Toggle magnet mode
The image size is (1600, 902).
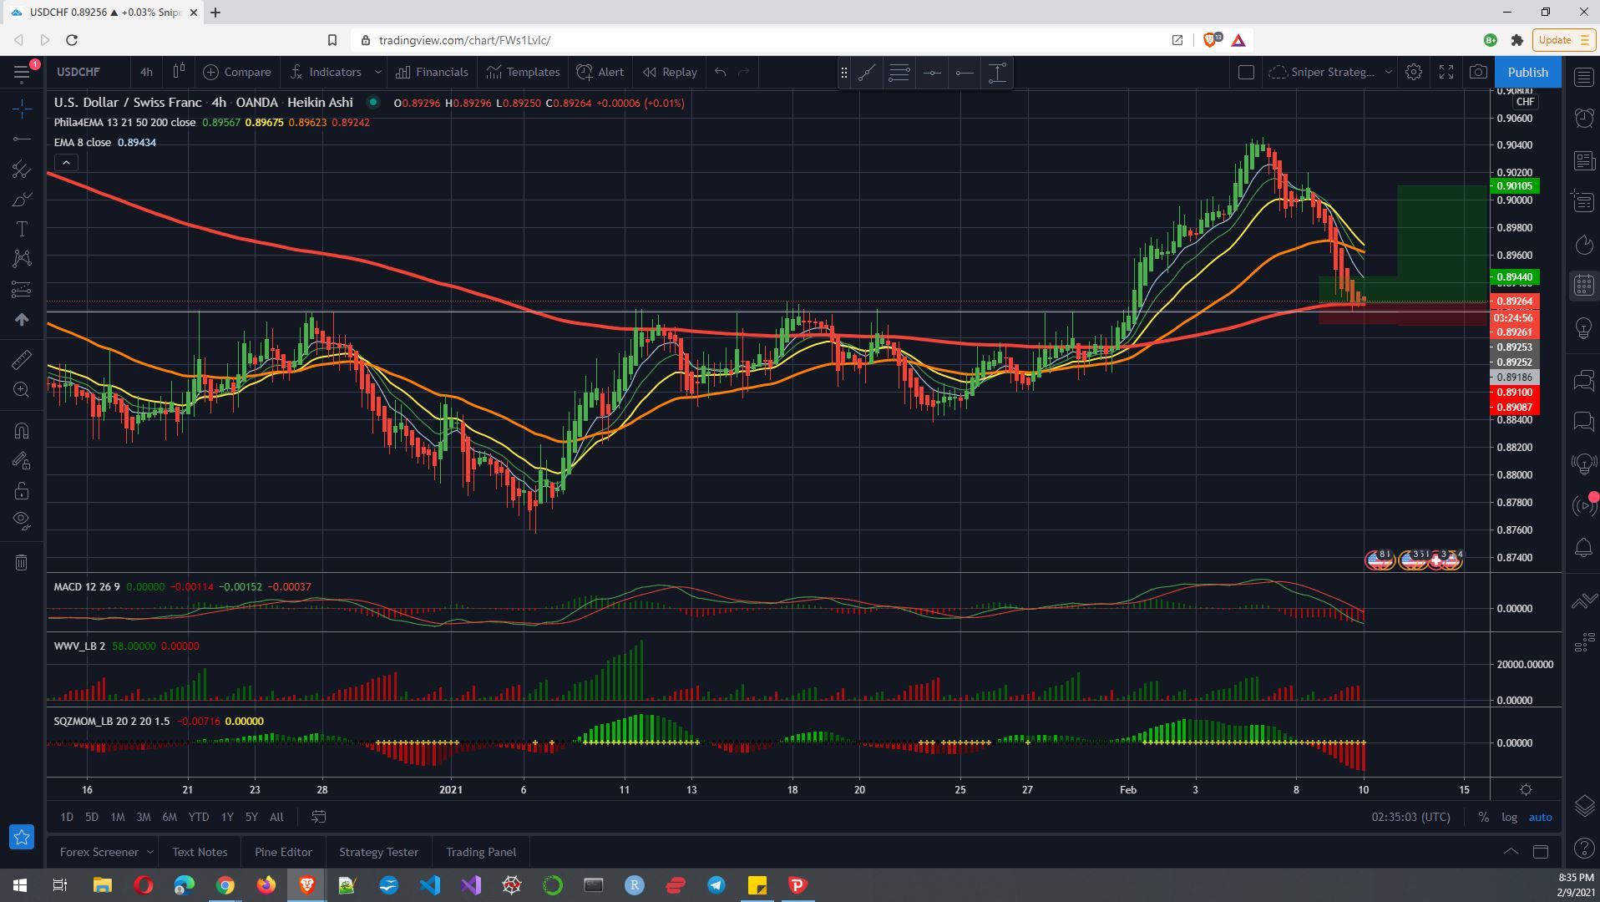(x=23, y=431)
